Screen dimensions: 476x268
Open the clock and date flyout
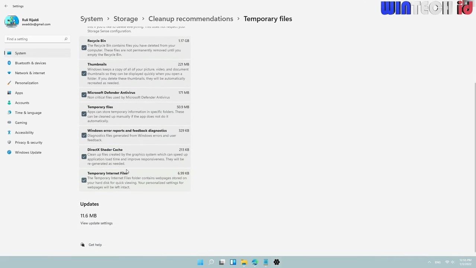465,262
